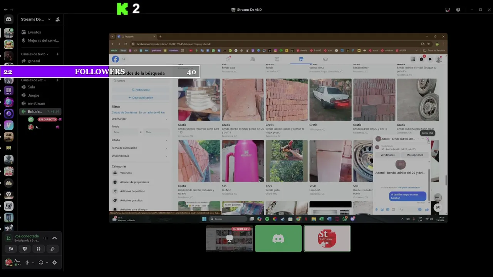Open the invite people icon beside the server name
Screen dimensions: 493x277
(58, 19)
